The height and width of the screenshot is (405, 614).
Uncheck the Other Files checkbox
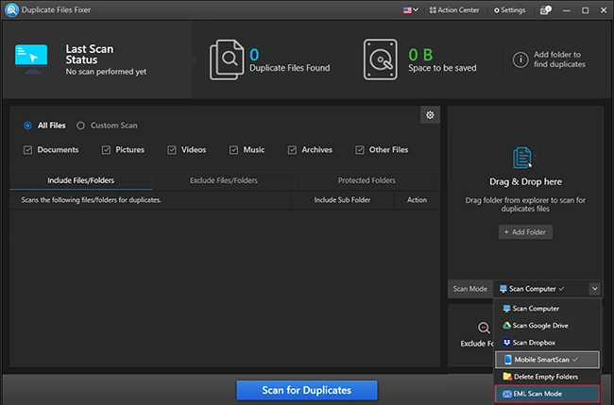[360, 150]
